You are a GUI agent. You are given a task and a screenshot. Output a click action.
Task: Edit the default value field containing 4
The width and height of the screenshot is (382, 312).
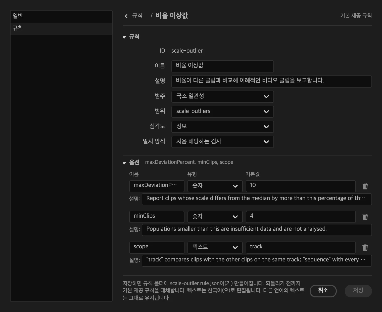pyautogui.click(x=301, y=217)
